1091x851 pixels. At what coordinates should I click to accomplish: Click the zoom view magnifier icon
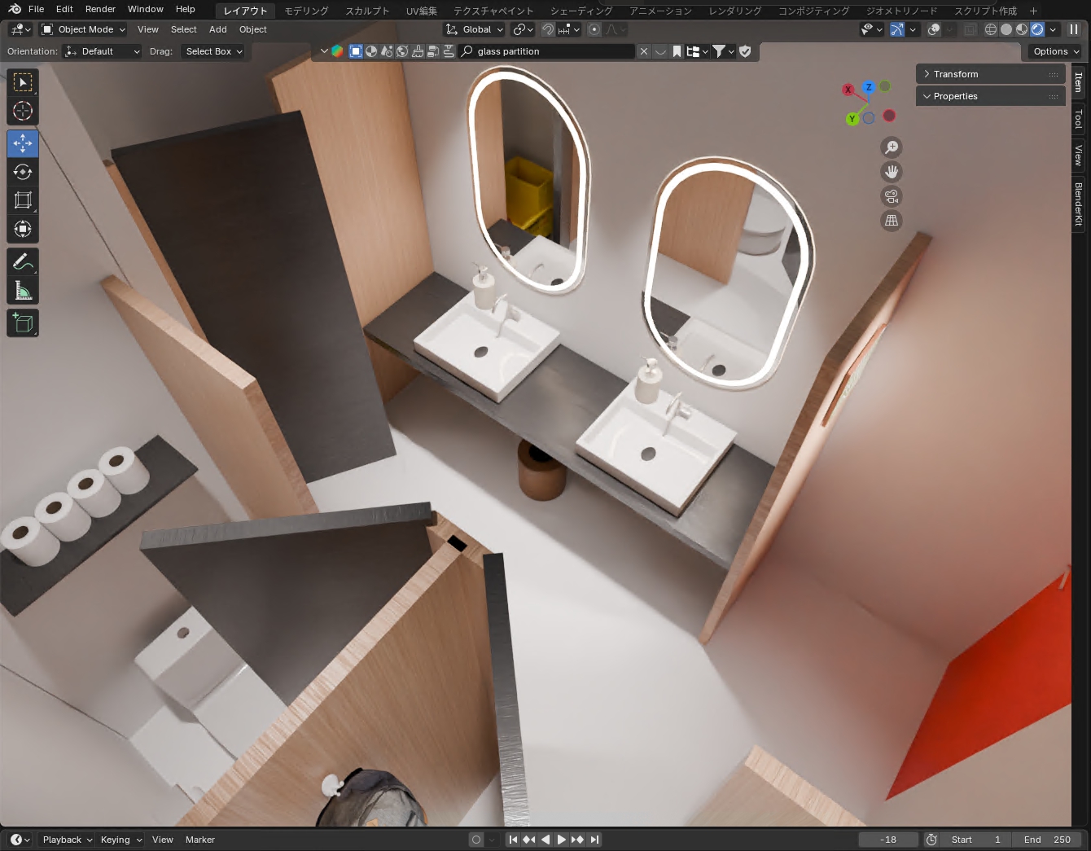click(x=892, y=147)
